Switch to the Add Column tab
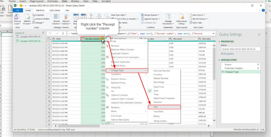The image size is (271, 137). [55, 11]
